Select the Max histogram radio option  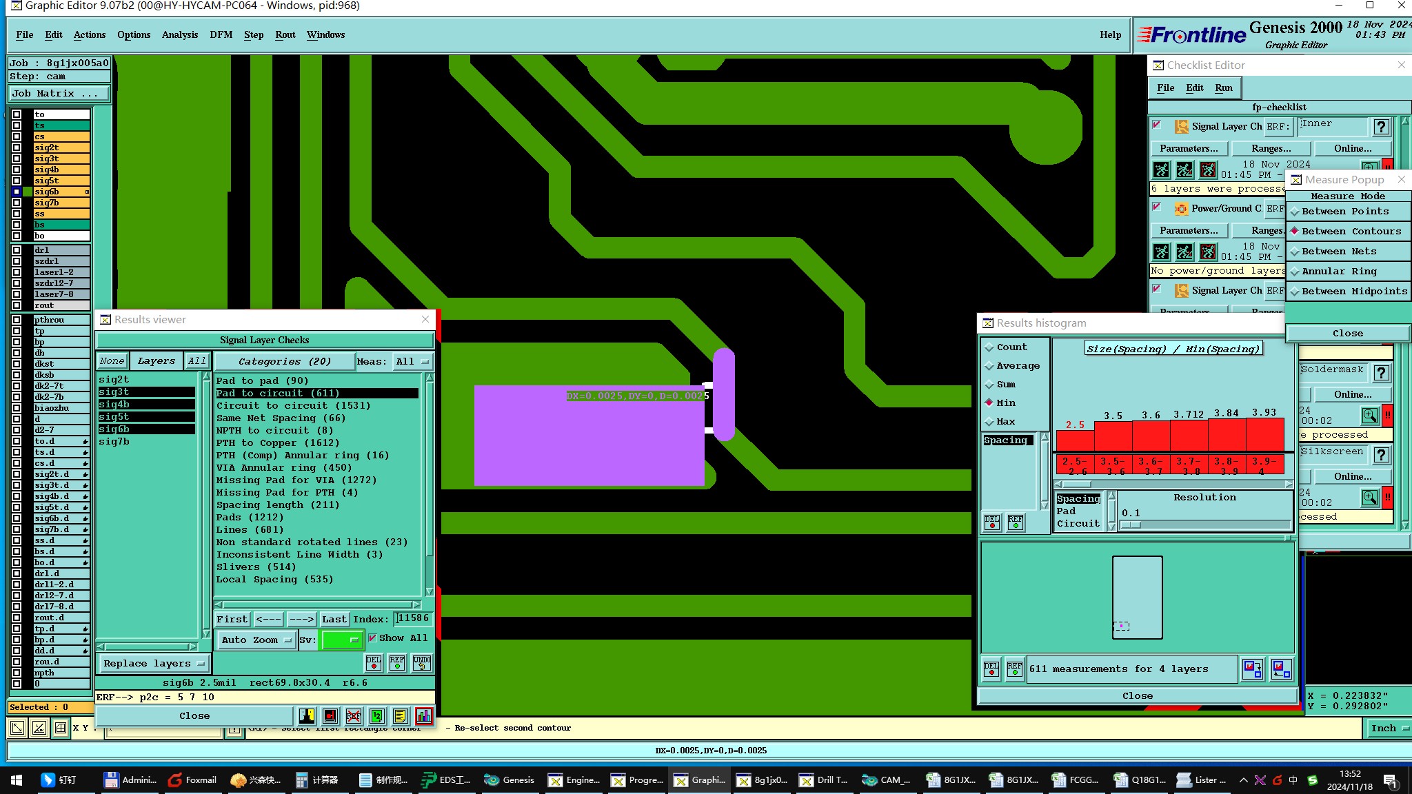pyautogui.click(x=990, y=421)
